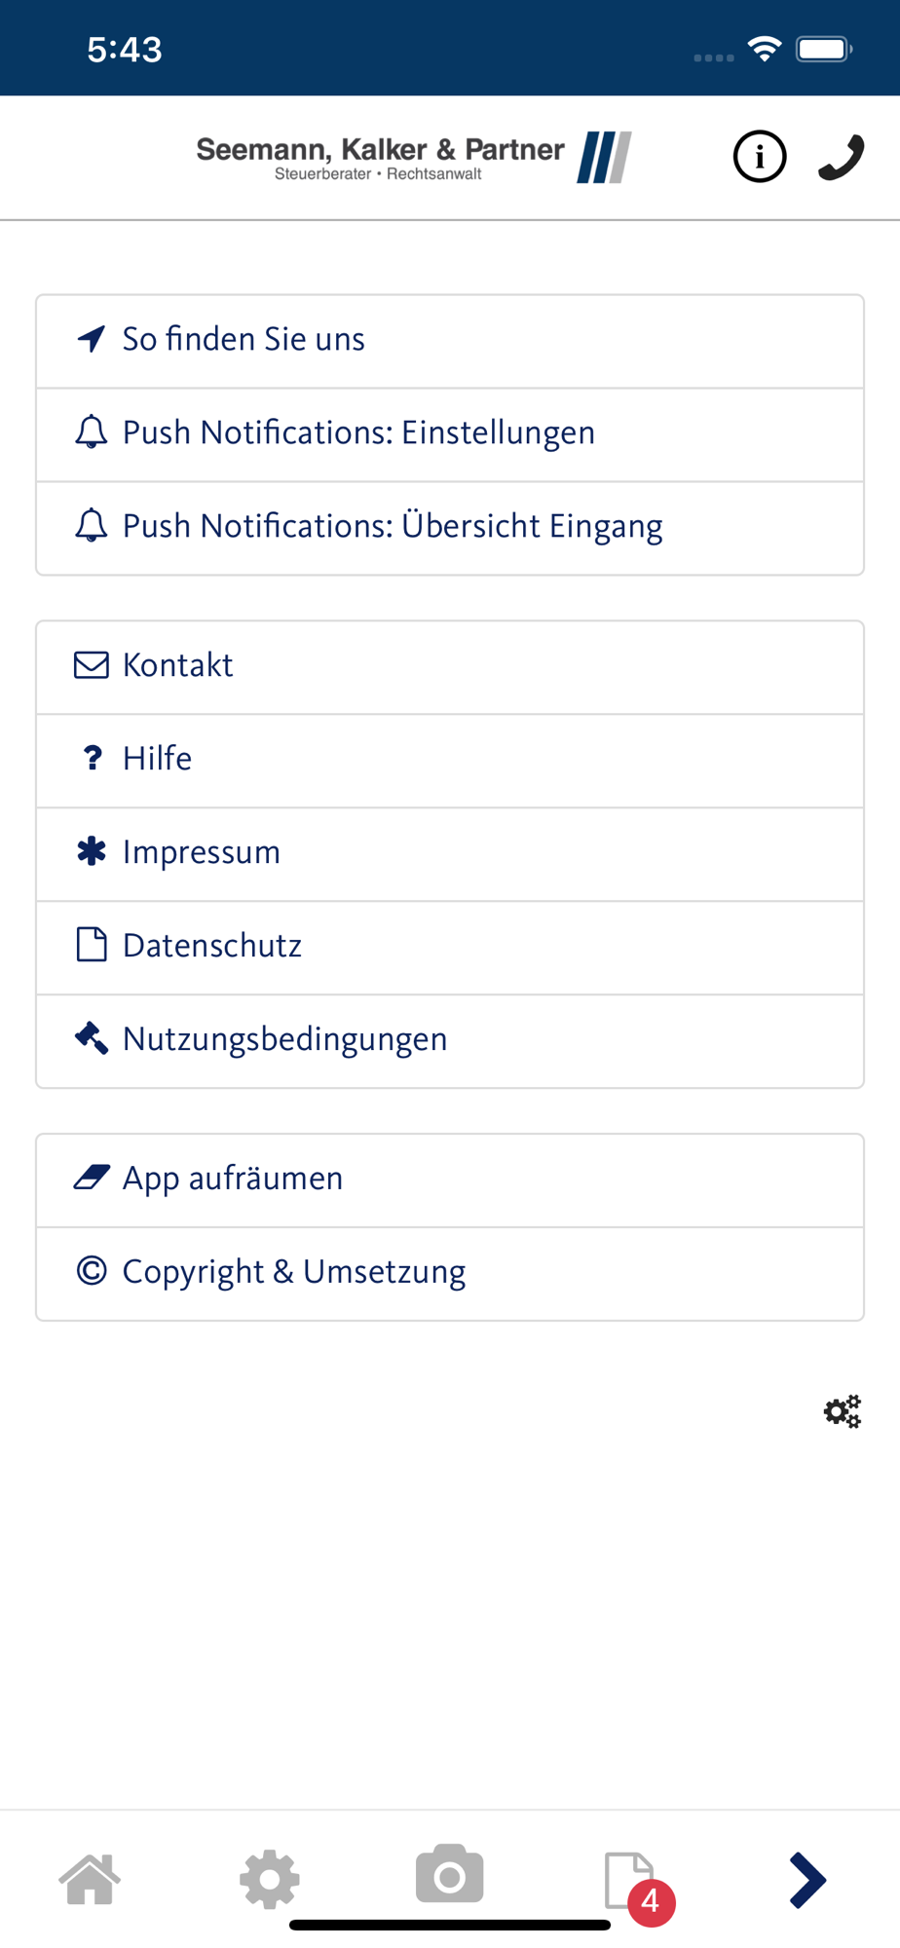Open the home tab icon

pos(91,1879)
